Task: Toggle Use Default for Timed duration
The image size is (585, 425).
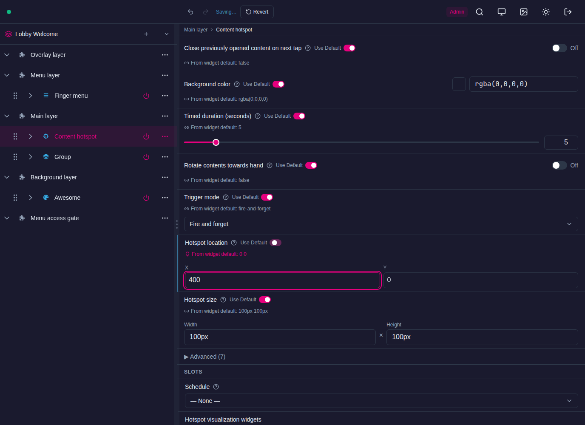Action: pos(299,116)
